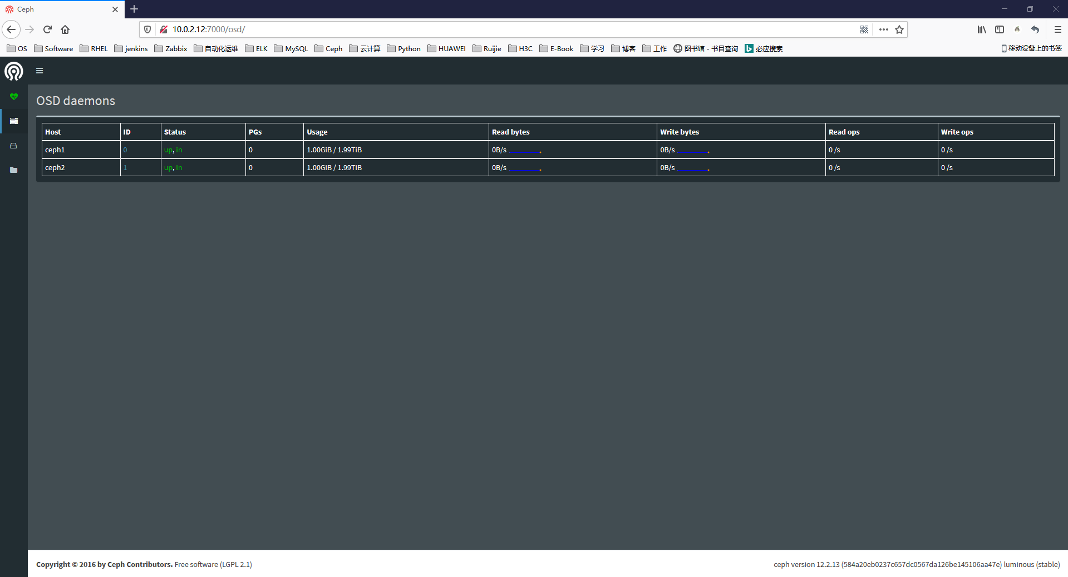
Task: Open the cluster health heart icon
Action: [14, 97]
